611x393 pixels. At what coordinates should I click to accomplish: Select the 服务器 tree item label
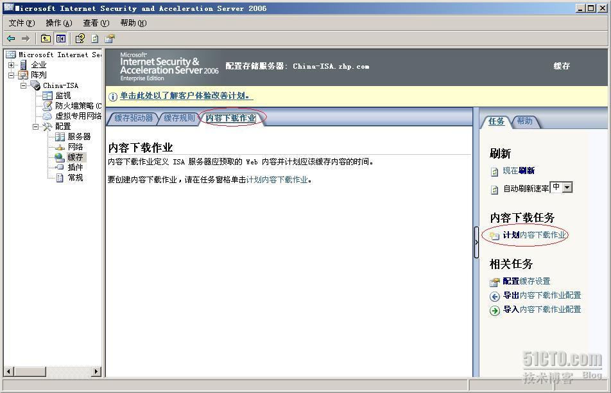[x=79, y=136]
